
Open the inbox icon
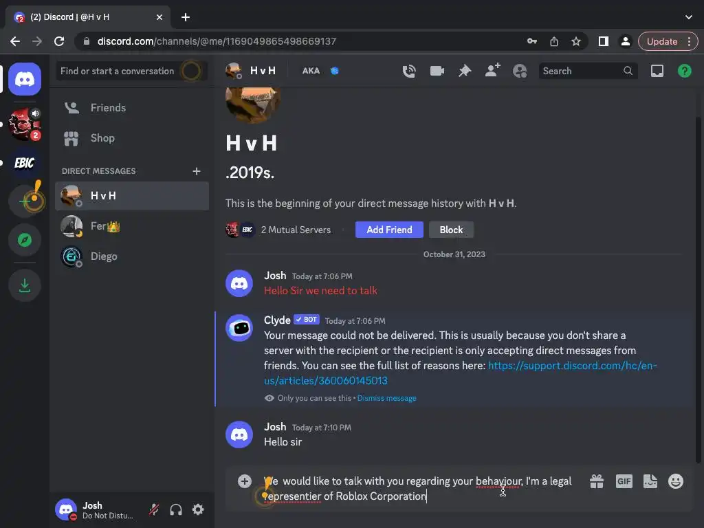pyautogui.click(x=657, y=71)
